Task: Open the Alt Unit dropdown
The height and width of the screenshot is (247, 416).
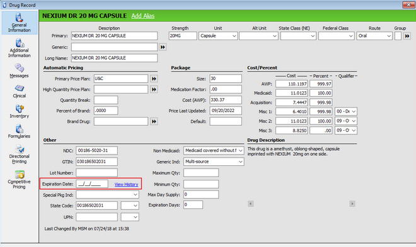Action: click(x=258, y=36)
